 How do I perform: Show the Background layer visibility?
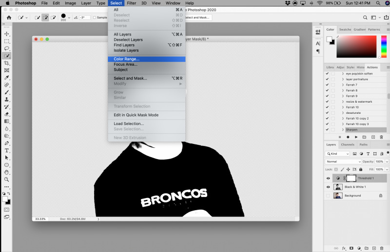(x=328, y=196)
